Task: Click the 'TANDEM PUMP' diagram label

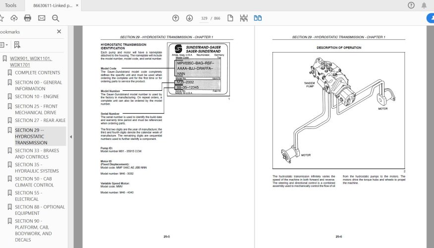Action: coord(310,85)
